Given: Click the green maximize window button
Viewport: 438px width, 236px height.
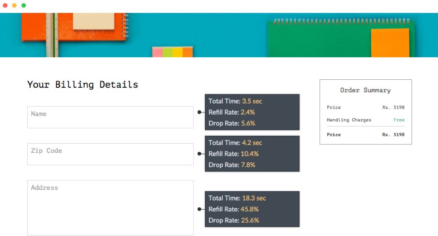Looking at the screenshot, I should (x=24, y=5).
